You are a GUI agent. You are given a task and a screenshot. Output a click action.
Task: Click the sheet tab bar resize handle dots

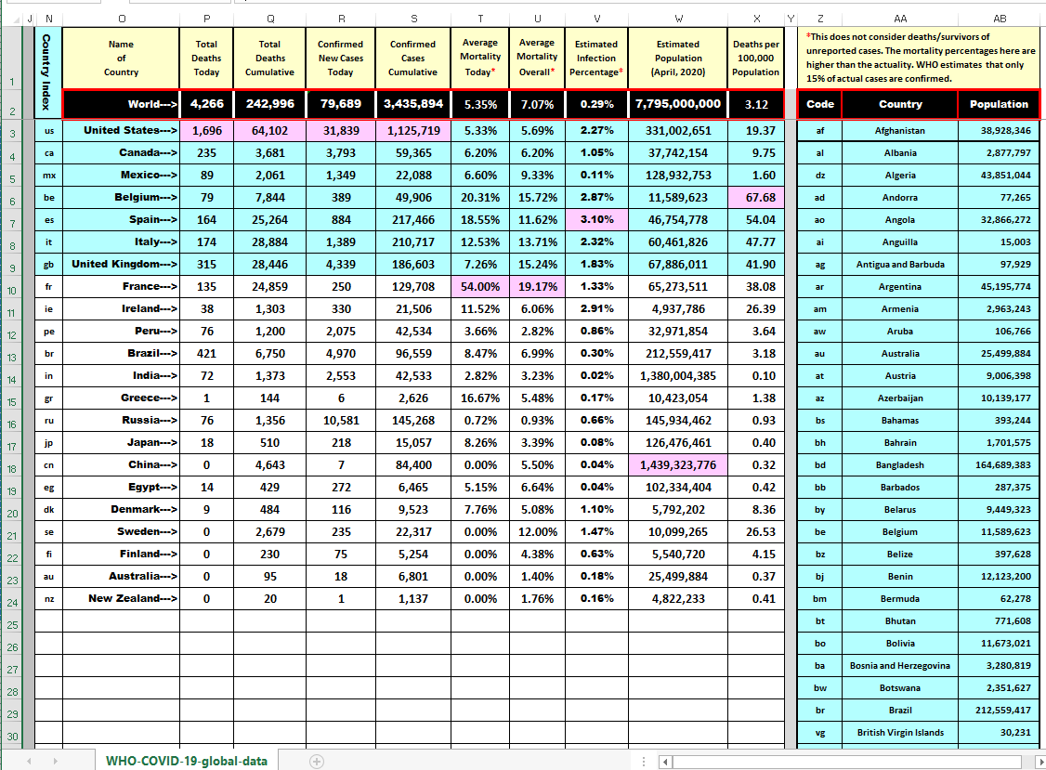[644, 762]
